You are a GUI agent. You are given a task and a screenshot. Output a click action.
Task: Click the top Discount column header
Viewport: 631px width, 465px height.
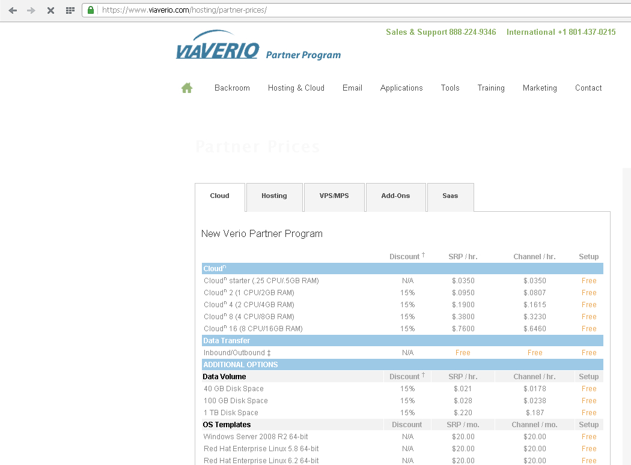(407, 256)
